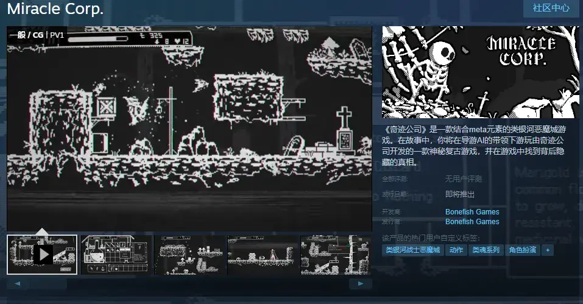Screen dimensions: 583x304
Task: Click the right arrow of the thumbnail scroller
Action: 360,283
